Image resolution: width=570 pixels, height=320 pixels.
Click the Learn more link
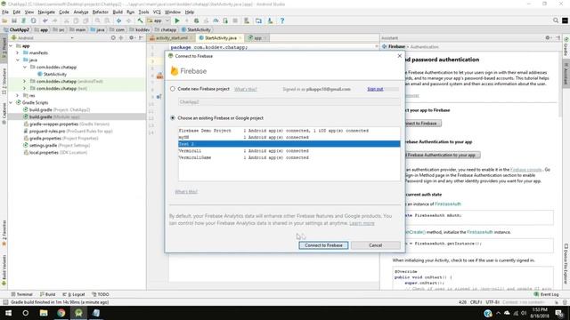pos(362,223)
